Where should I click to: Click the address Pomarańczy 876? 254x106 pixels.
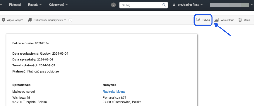click(x=114, y=98)
